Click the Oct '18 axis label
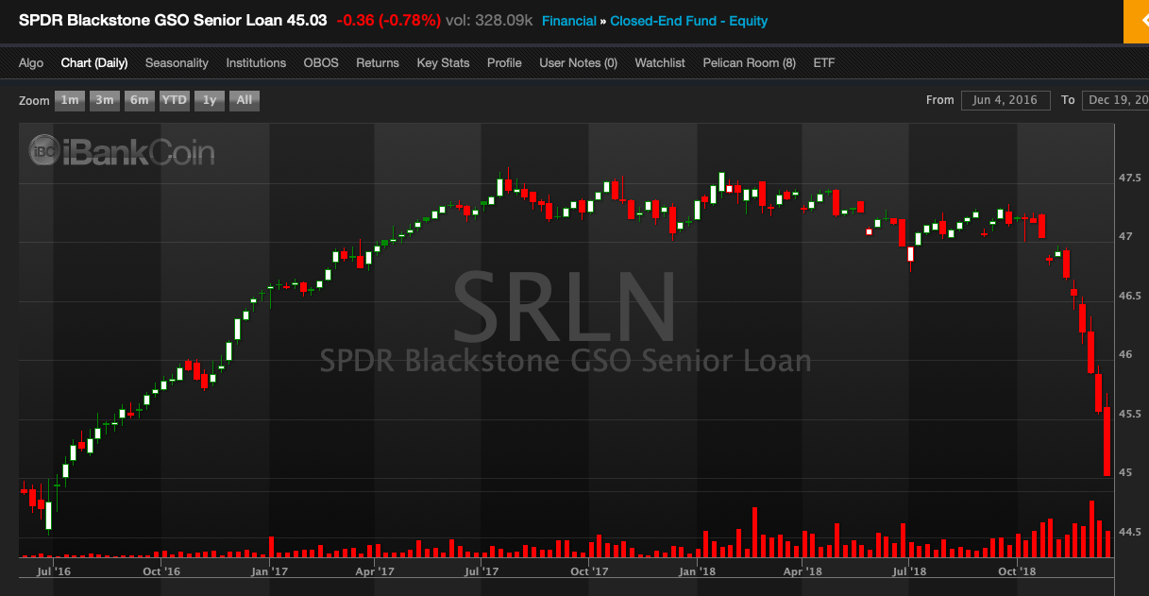The width and height of the screenshot is (1149, 596). pos(1018,571)
